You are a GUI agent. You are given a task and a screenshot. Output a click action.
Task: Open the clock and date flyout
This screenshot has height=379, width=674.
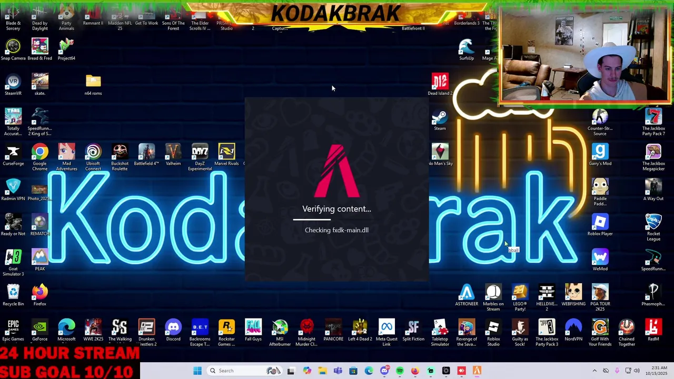coord(657,371)
